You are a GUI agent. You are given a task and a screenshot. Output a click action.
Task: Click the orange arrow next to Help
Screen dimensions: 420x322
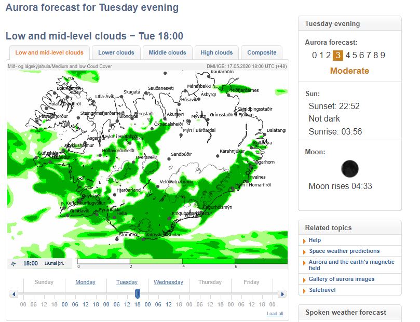(x=304, y=241)
